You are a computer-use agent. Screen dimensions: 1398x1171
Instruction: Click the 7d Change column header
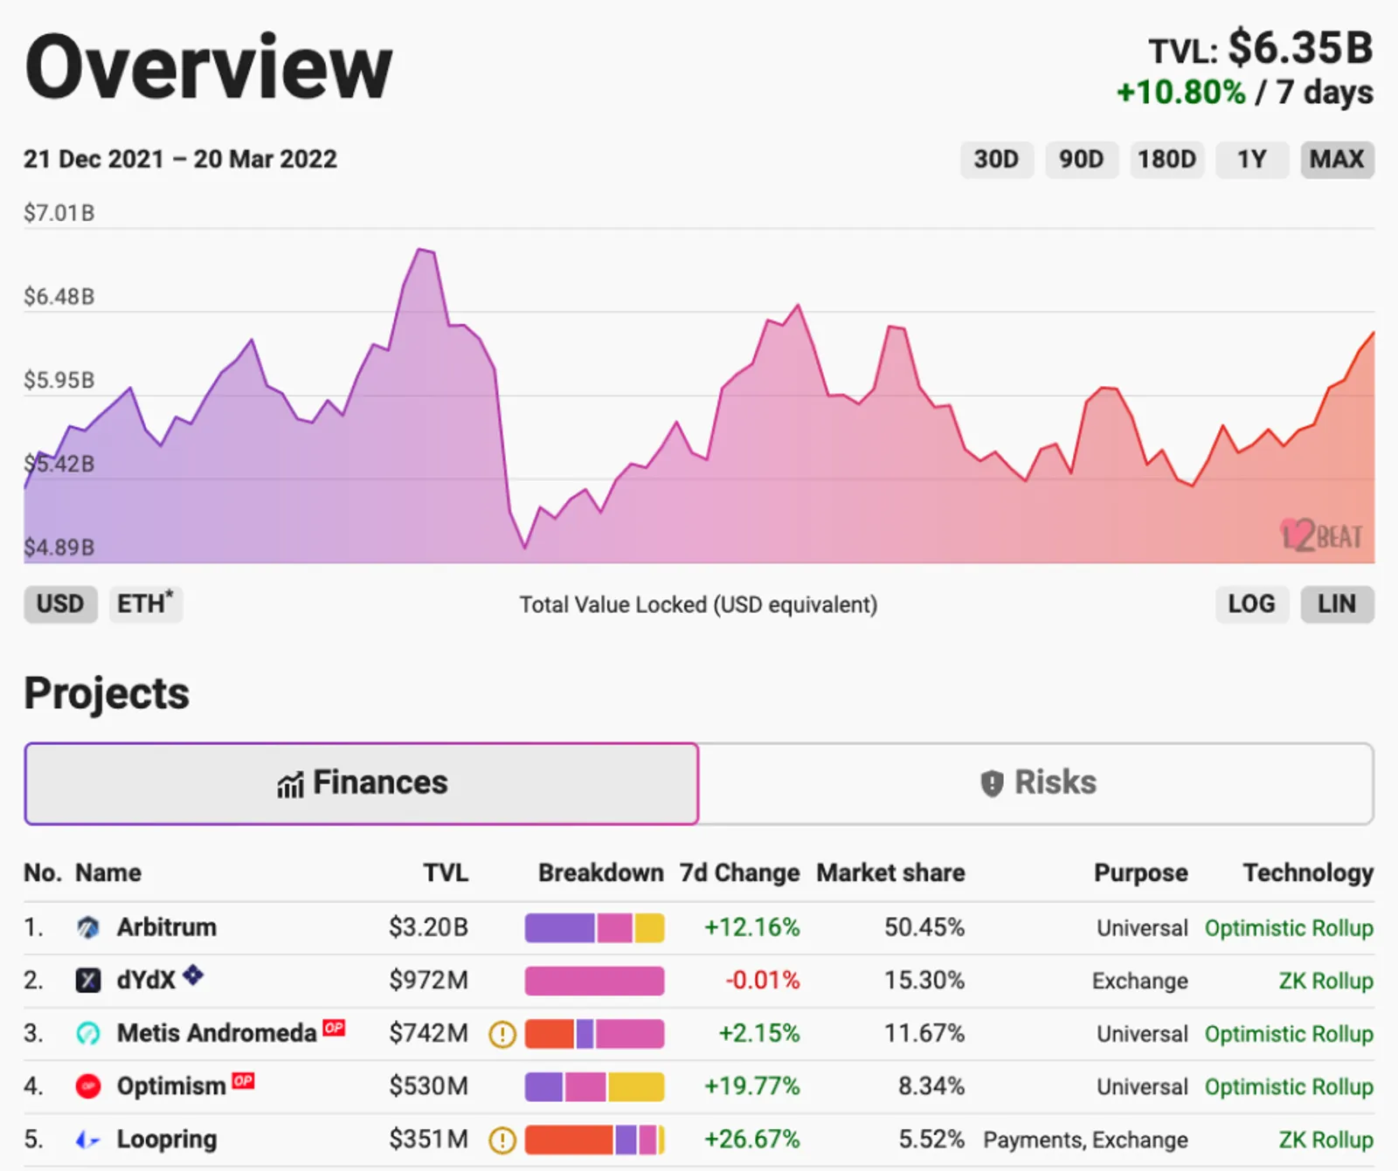(740, 873)
